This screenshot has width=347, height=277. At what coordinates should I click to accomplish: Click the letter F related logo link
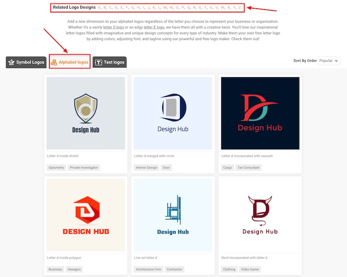(x=127, y=7)
